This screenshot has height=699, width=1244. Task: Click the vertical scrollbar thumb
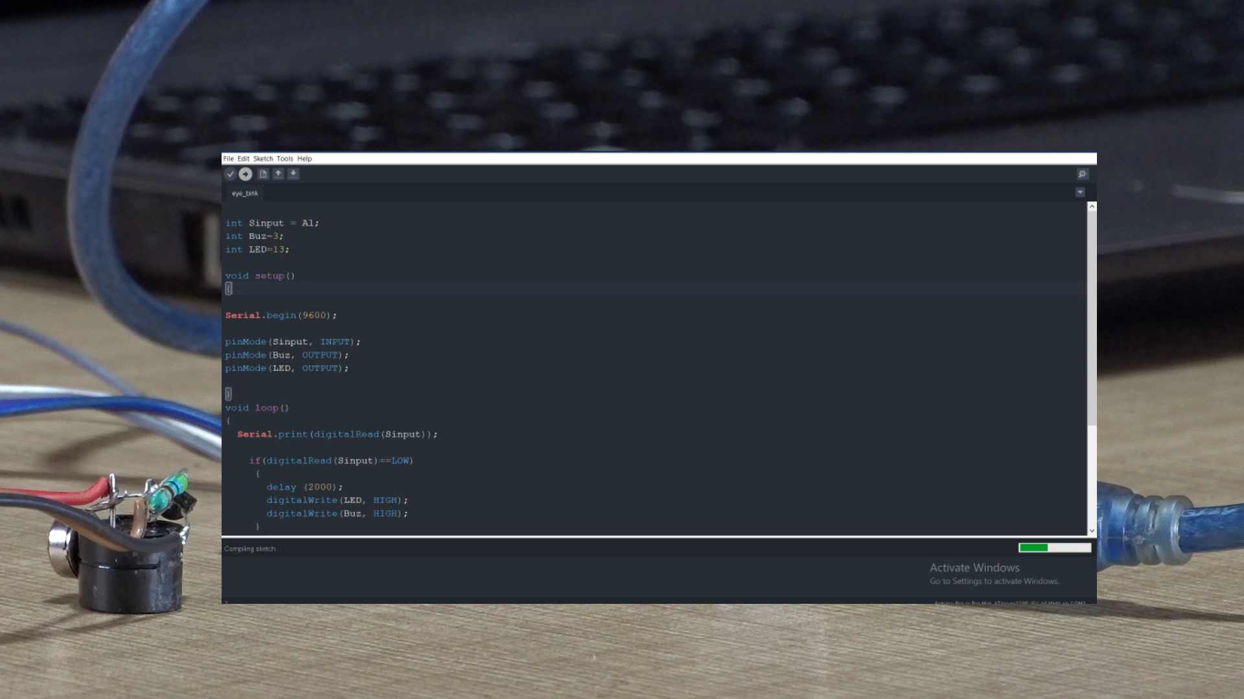pyautogui.click(x=1092, y=317)
